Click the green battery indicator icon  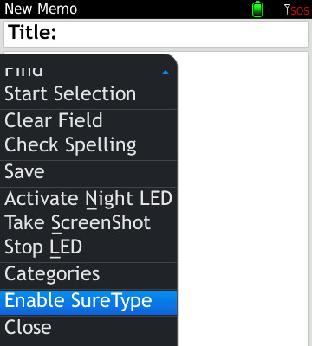pos(257,10)
